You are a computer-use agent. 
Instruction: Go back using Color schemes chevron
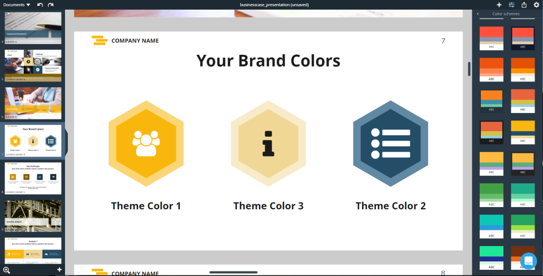click(477, 14)
